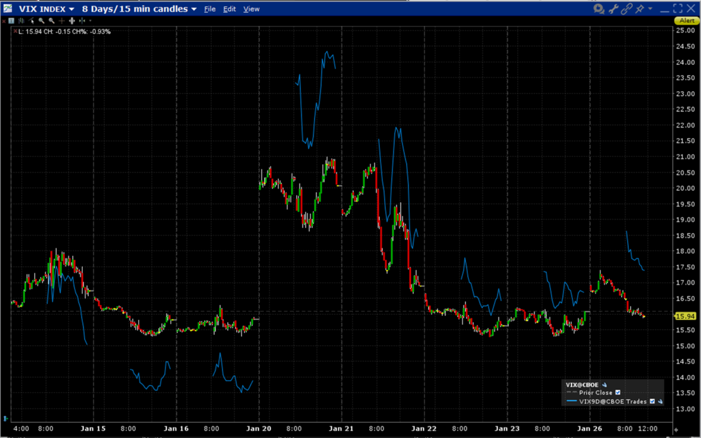The height and width of the screenshot is (438, 701).
Task: Disable the VIX9D@CBOE Trades checkbox
Action: (652, 402)
